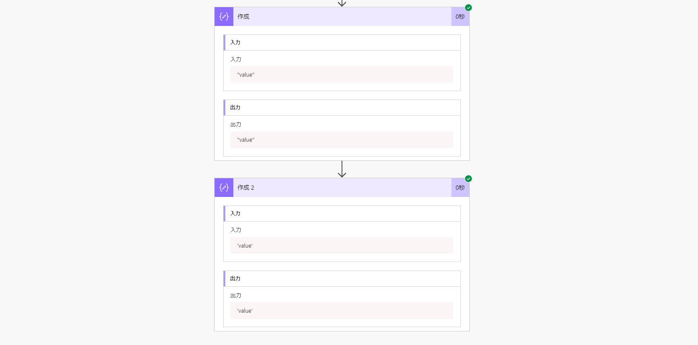The image size is (698, 345).
Task: Select the Compose icon on the 作成 action
Action: click(224, 16)
